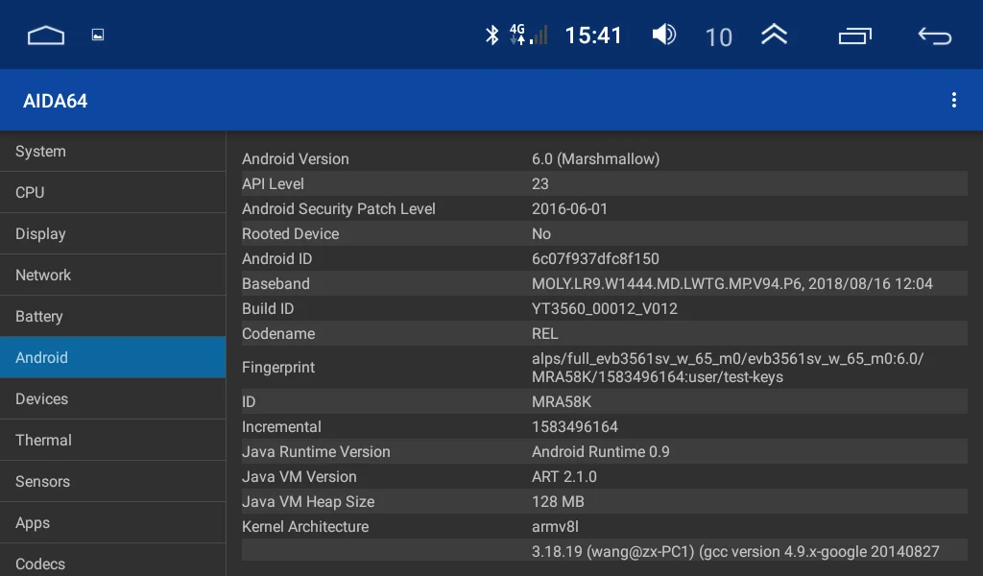Viewport: 983px width, 576px height.
Task: Open the Apps category
Action: click(x=113, y=523)
